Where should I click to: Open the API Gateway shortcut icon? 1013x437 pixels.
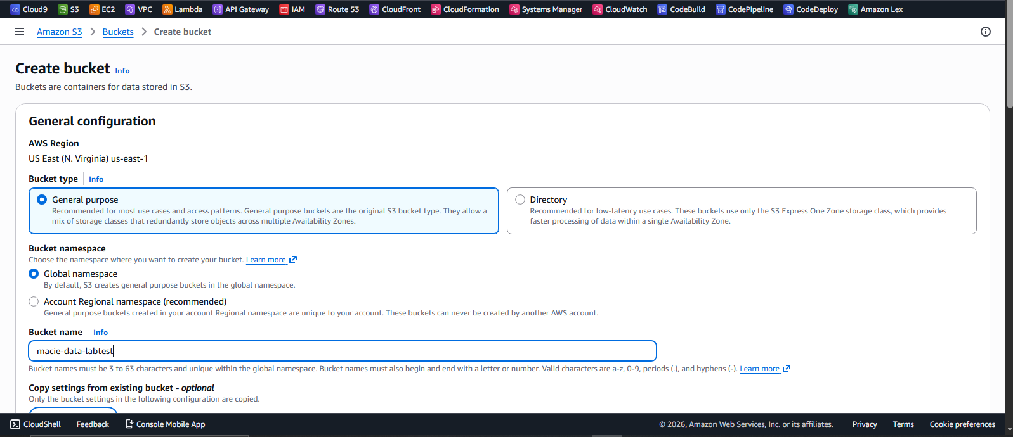tap(218, 9)
